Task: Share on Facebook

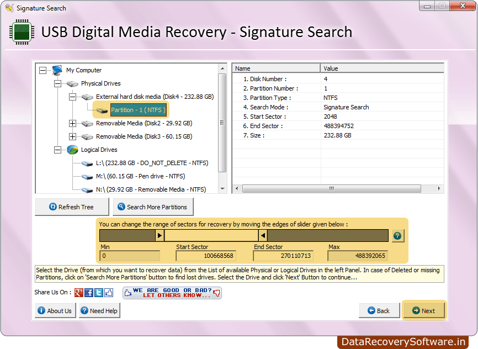Action: pos(89,293)
